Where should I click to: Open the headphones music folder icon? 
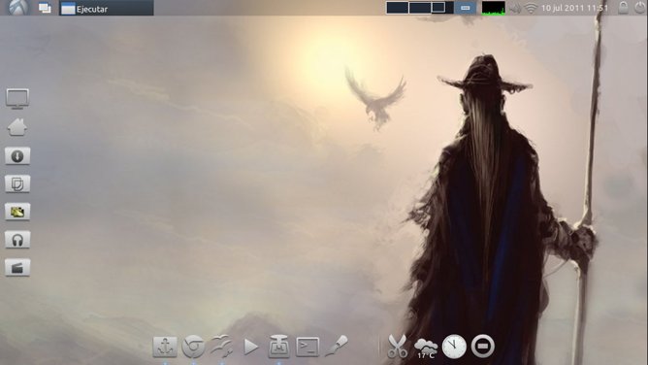(17, 240)
